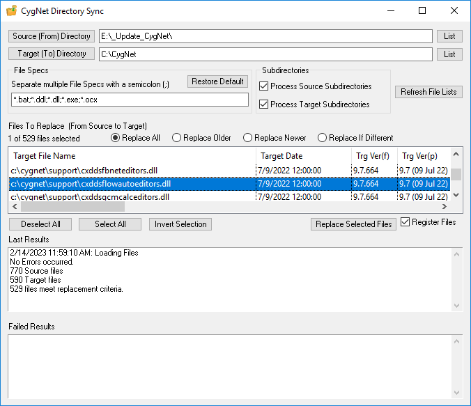Invert the file selection

pos(180,224)
